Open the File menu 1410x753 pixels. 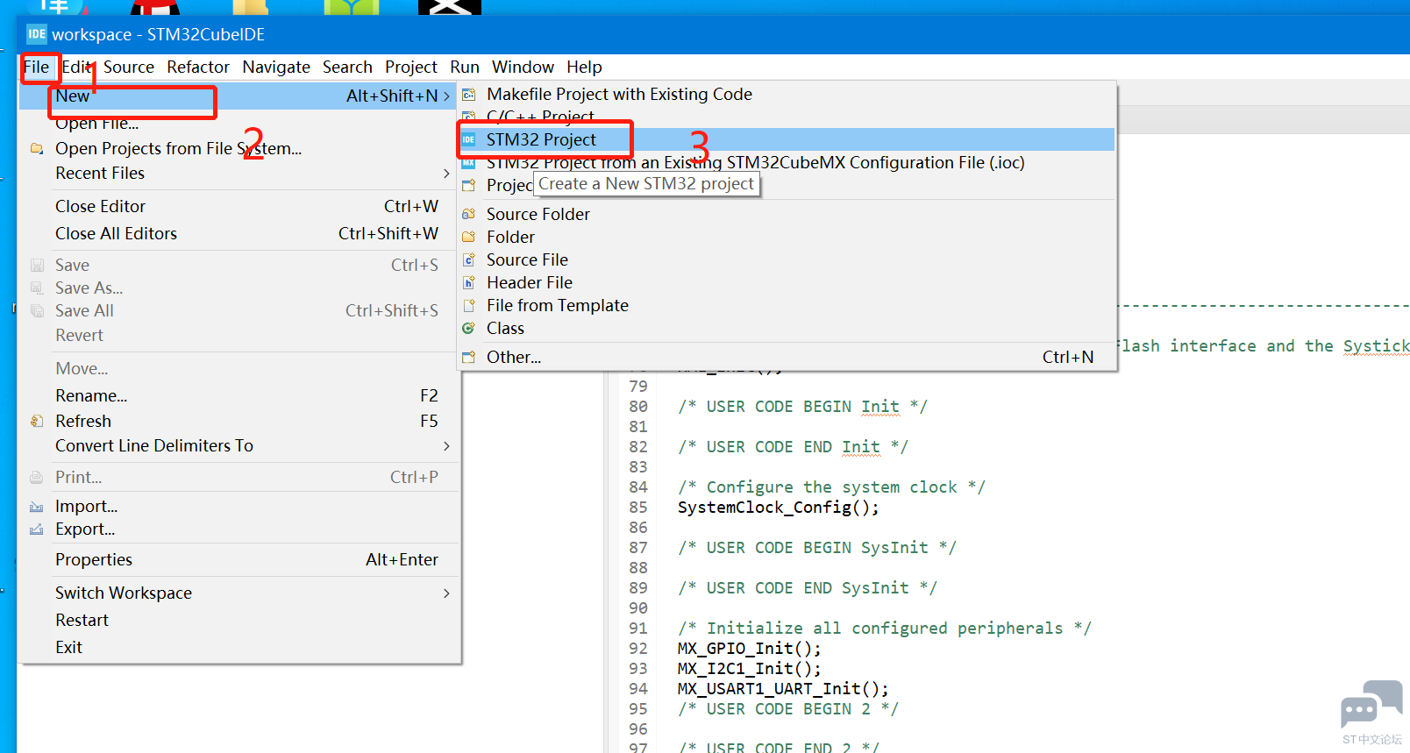click(37, 67)
